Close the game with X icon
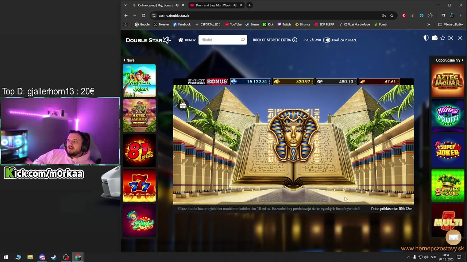This screenshot has width=467, height=262. 460,38
